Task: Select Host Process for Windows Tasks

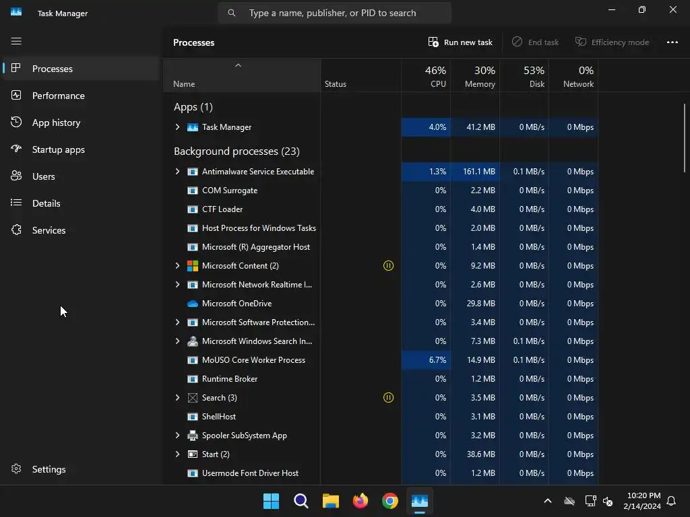Action: pyautogui.click(x=381, y=228)
